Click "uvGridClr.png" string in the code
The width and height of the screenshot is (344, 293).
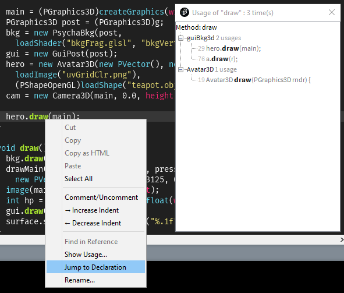click(x=99, y=75)
